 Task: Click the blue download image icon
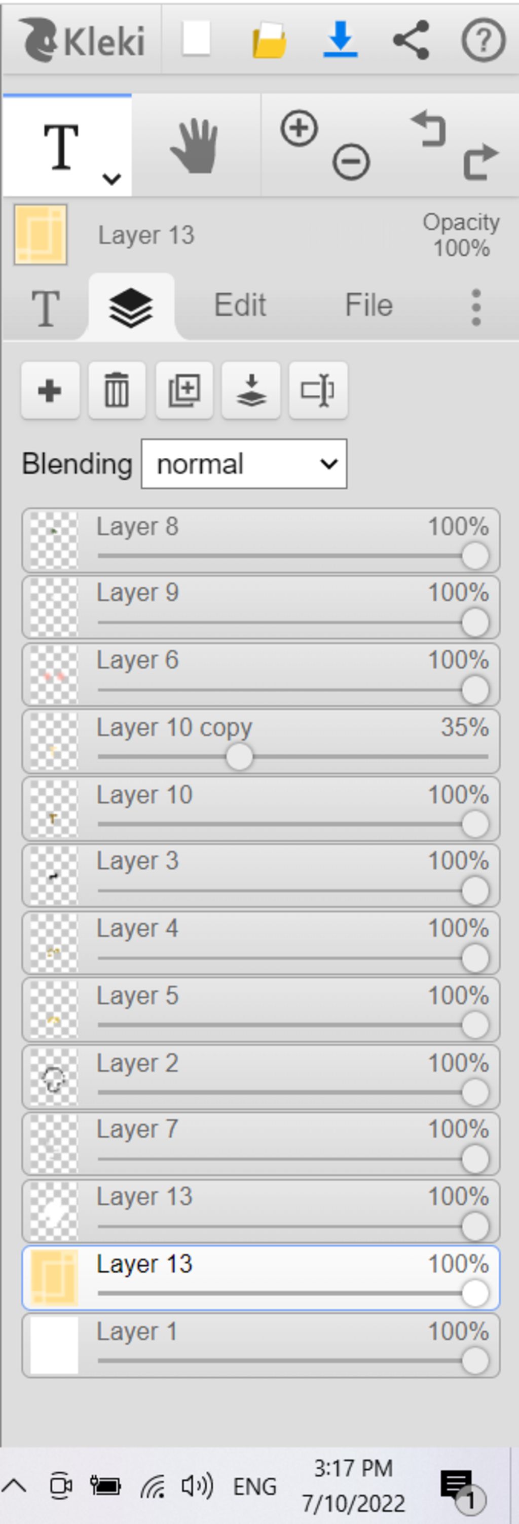click(341, 39)
